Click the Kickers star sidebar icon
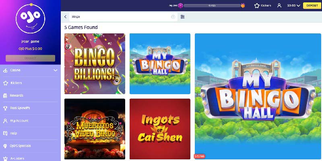Viewport: 322px width, 161px height. point(5,83)
